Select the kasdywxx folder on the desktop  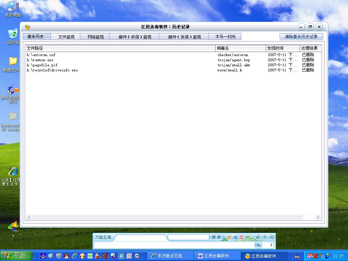tap(11, 121)
